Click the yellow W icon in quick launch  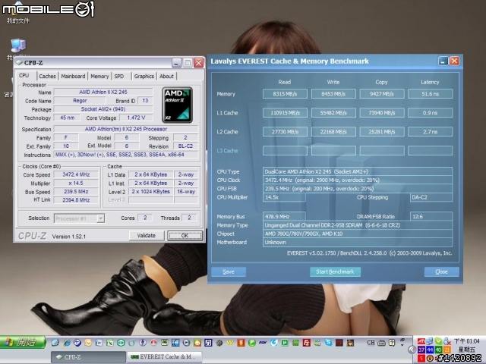point(230,343)
